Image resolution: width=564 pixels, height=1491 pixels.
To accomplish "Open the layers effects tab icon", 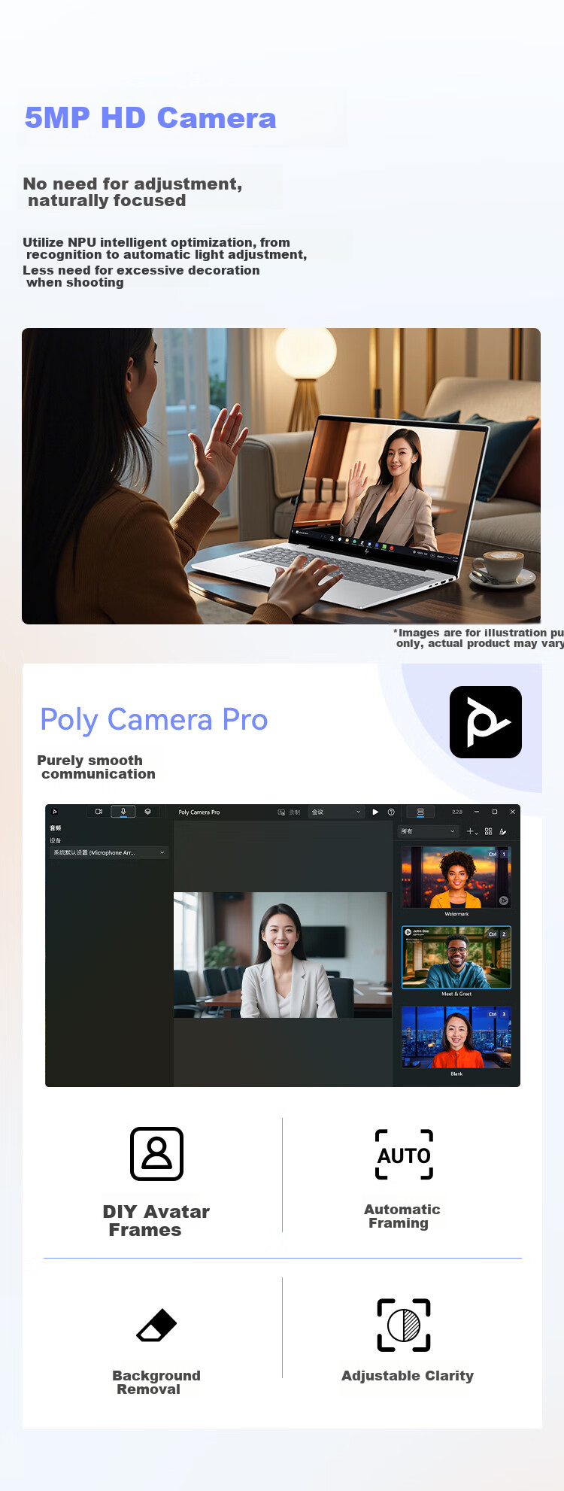I will 148,812.
